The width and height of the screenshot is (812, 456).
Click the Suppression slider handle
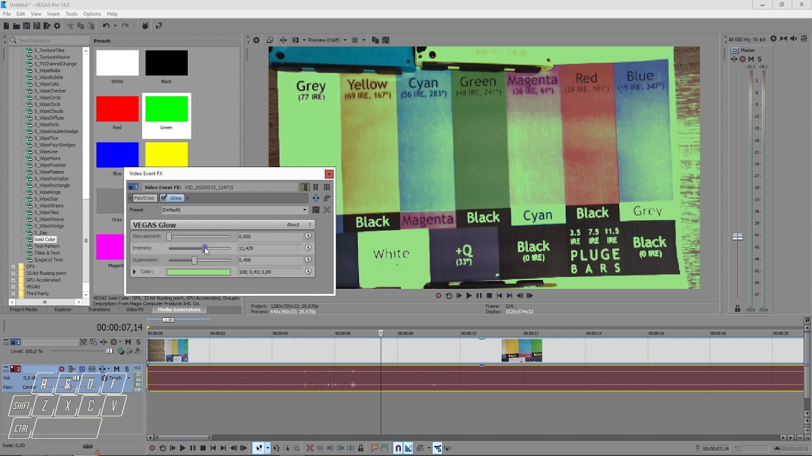[x=194, y=260]
